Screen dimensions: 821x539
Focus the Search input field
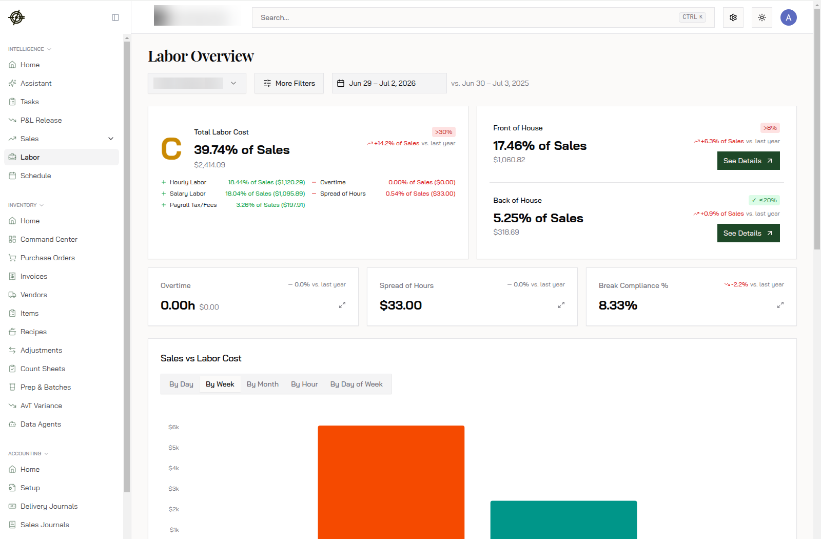point(483,17)
